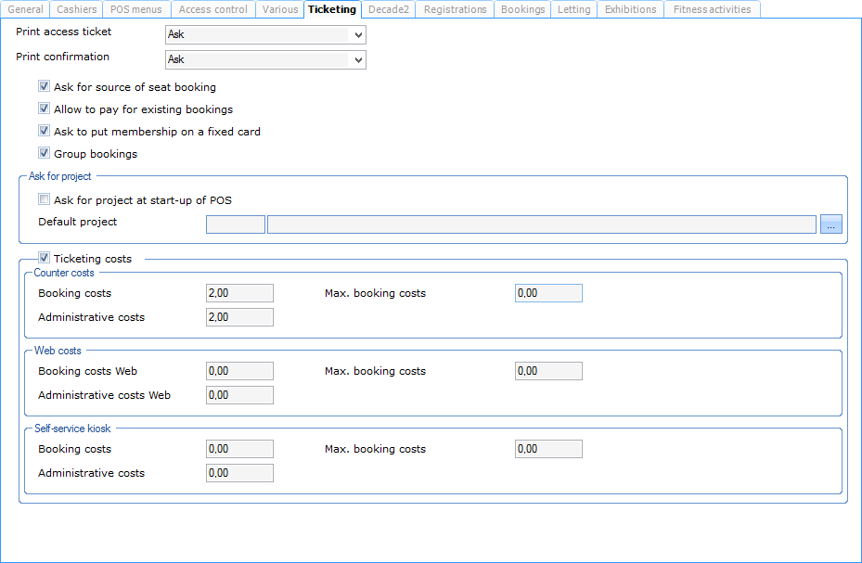
Task: Click the Counter costs Booking costs field
Action: pyautogui.click(x=239, y=293)
